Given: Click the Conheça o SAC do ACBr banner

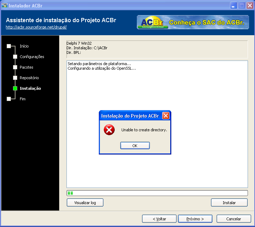Looking at the screenshot, I should 193,22.
